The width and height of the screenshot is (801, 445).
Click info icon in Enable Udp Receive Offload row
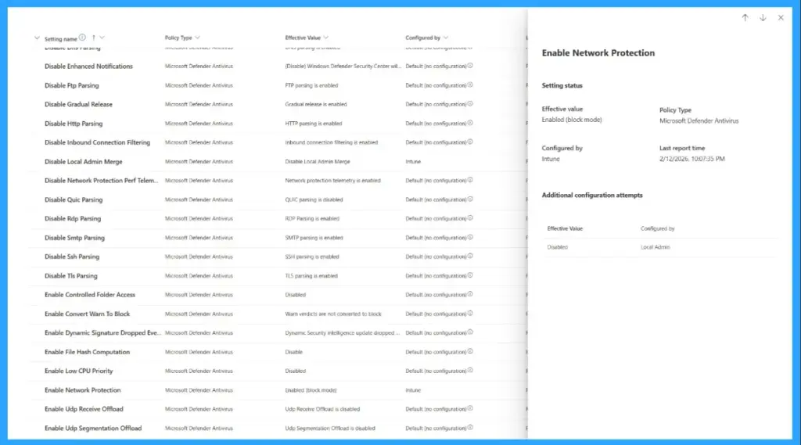(x=470, y=408)
